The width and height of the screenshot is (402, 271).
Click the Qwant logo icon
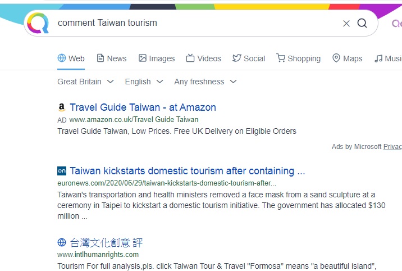coord(38,24)
